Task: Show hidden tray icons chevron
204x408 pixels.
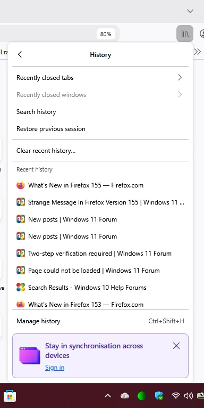Action: 108,396
